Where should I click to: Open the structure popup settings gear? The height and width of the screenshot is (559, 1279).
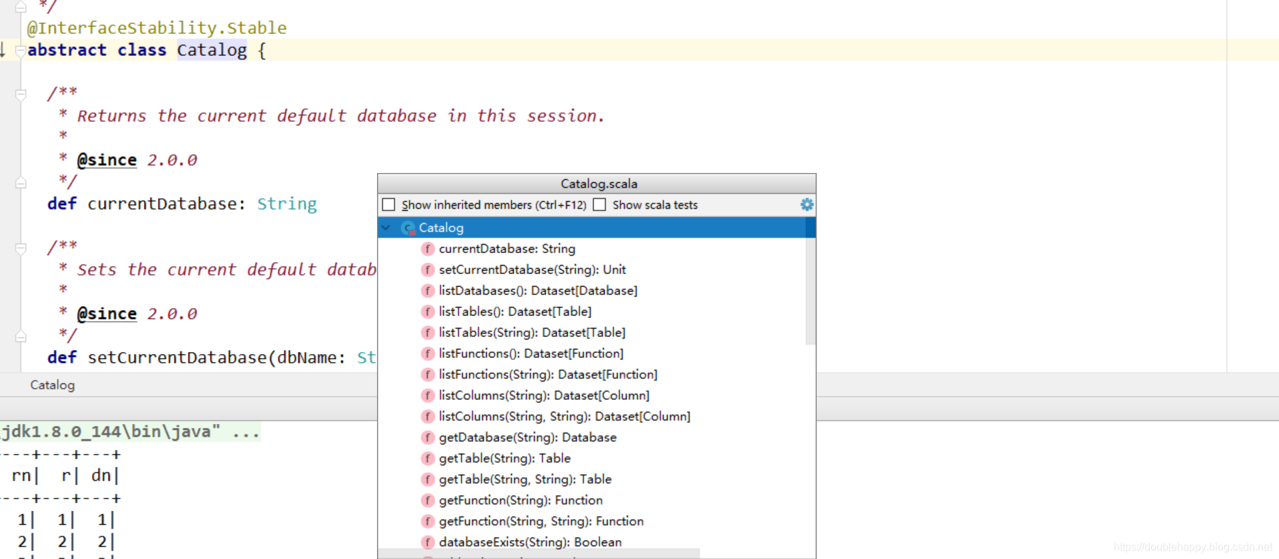tap(807, 205)
